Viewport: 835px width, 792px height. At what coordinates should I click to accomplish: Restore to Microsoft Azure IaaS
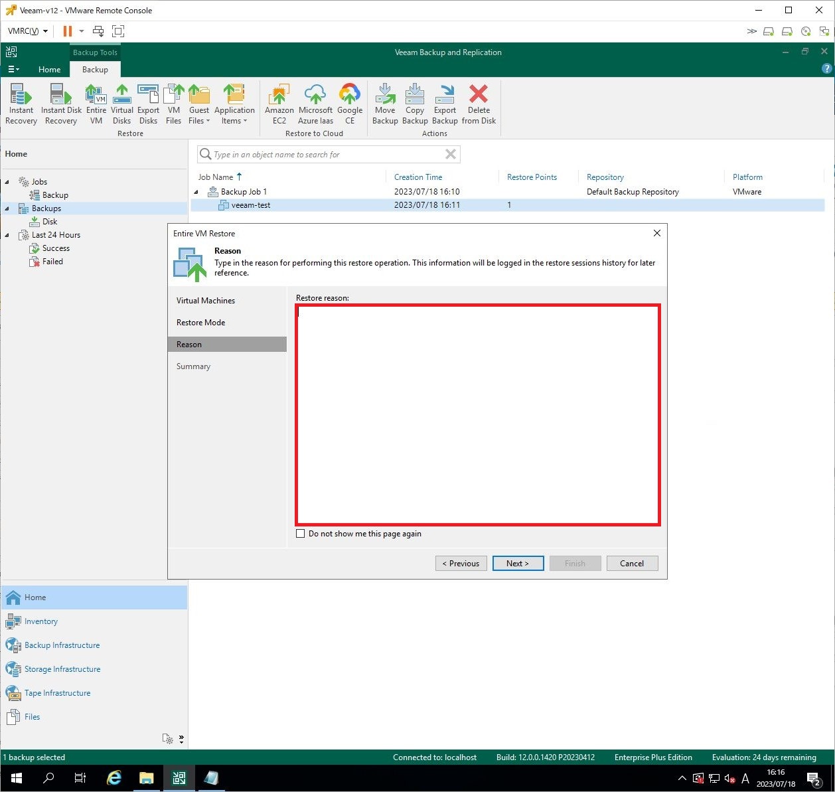(315, 104)
